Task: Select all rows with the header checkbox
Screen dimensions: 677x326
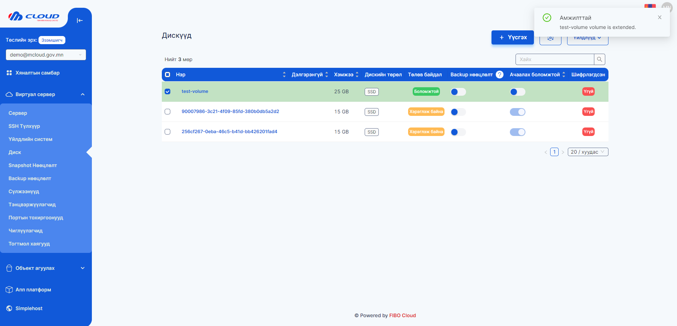Action: (x=167, y=75)
